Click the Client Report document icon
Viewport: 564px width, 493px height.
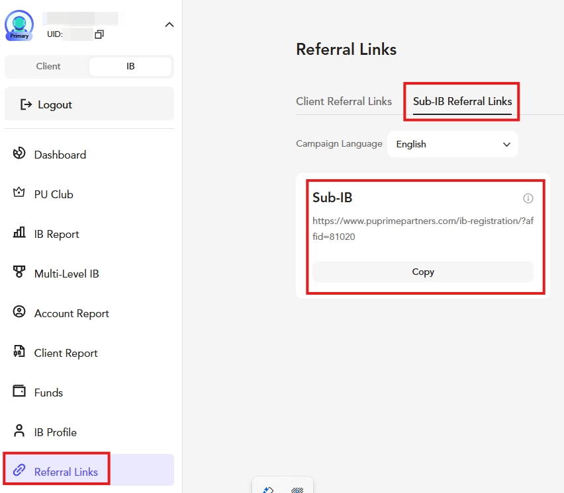click(x=19, y=351)
